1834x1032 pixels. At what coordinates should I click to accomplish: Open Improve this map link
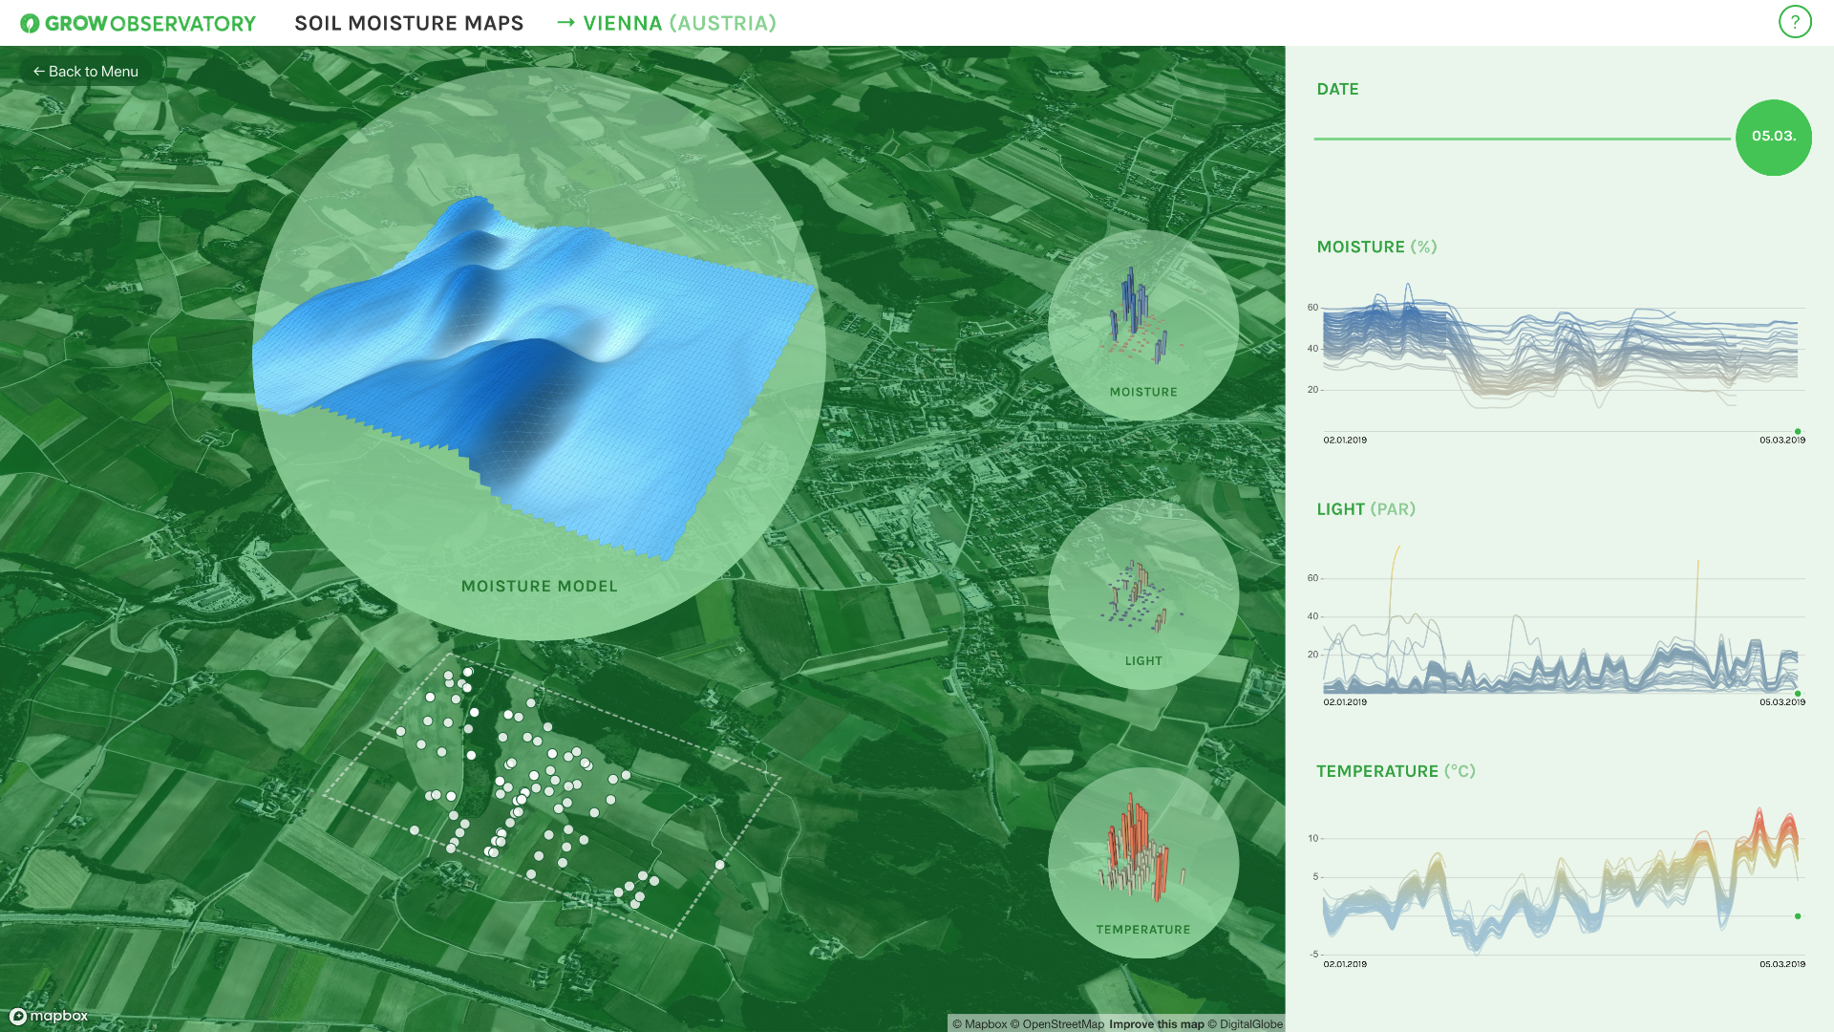(1156, 1024)
